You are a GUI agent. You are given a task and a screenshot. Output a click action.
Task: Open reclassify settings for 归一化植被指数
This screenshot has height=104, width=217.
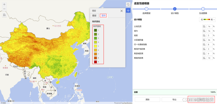click(x=204, y=44)
